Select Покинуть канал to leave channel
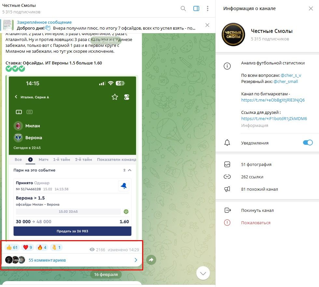The image size is (319, 287). click(x=257, y=210)
